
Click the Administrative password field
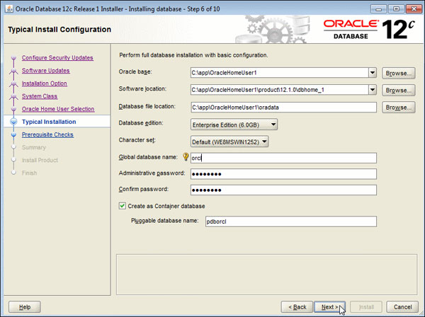pyautogui.click(x=283, y=174)
